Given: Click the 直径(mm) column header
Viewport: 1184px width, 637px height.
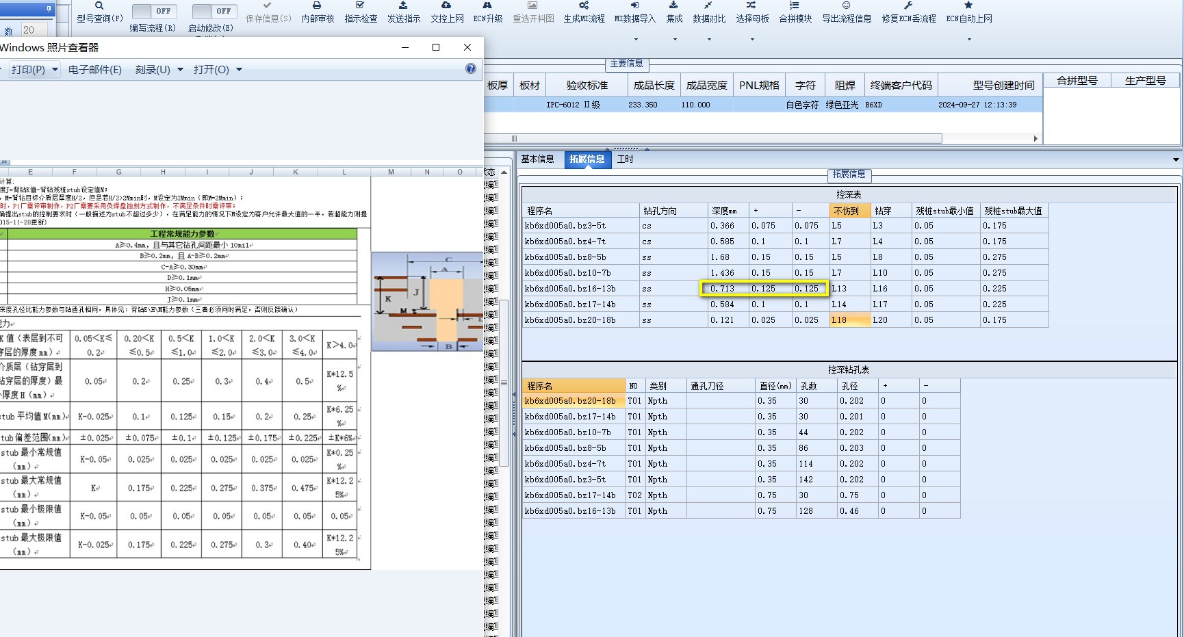Looking at the screenshot, I should [775, 386].
